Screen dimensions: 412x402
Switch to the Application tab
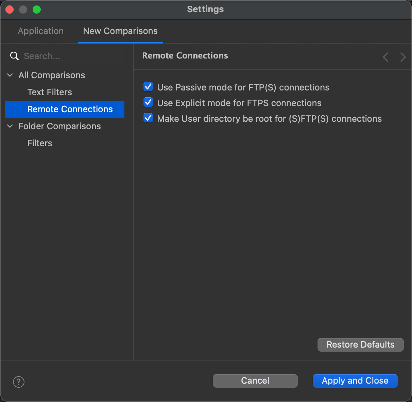[41, 31]
